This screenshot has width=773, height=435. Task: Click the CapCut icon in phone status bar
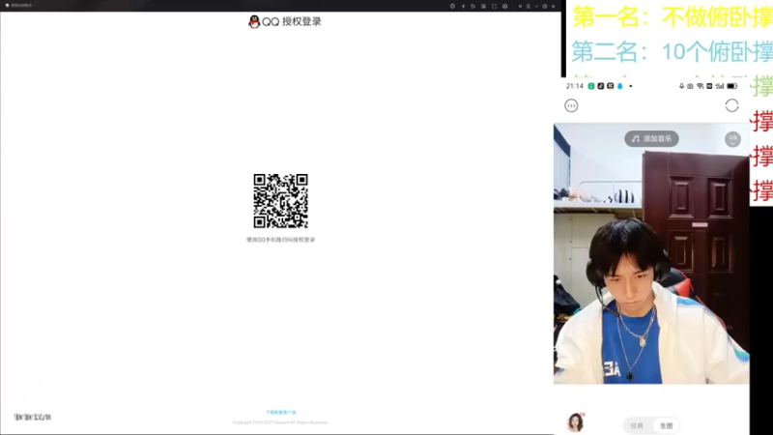(x=611, y=86)
